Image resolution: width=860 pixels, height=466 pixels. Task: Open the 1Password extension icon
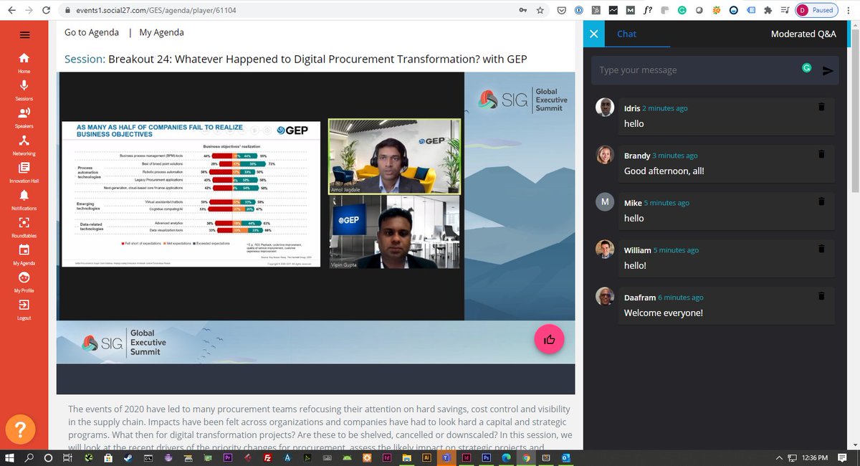coord(578,10)
